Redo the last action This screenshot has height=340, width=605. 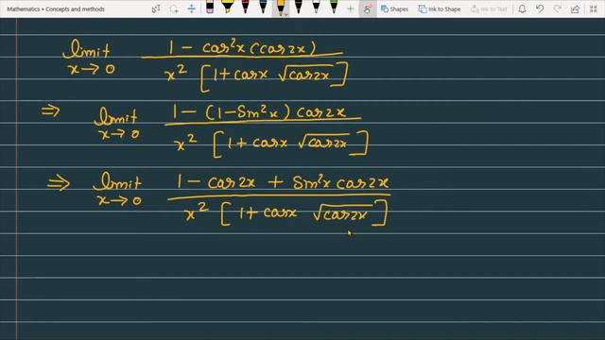pos(558,8)
